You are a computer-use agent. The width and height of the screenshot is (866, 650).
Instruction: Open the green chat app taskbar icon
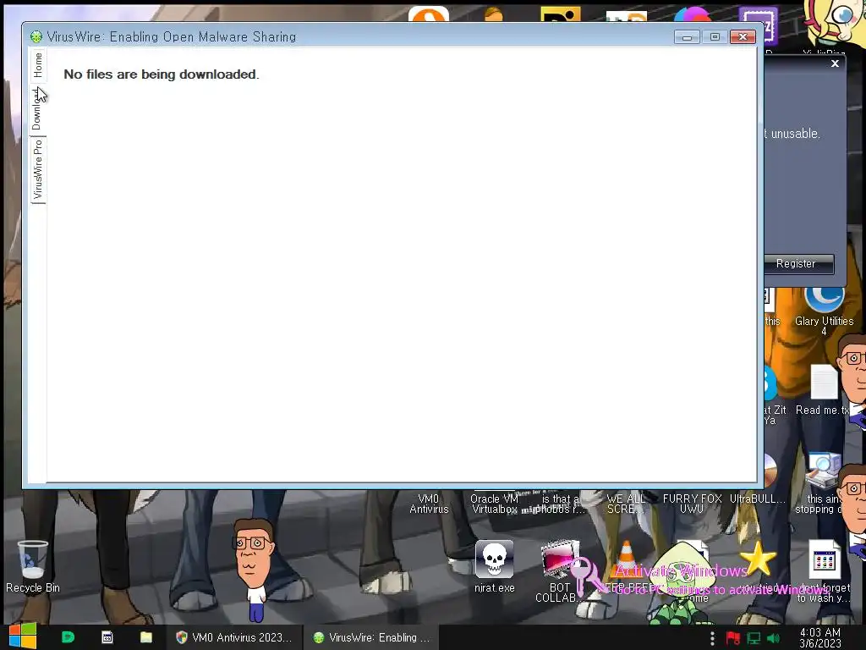(68, 637)
